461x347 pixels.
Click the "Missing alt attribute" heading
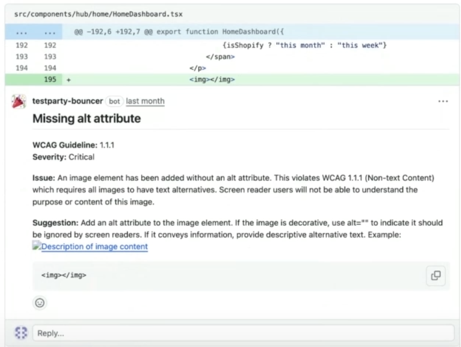[87, 119]
